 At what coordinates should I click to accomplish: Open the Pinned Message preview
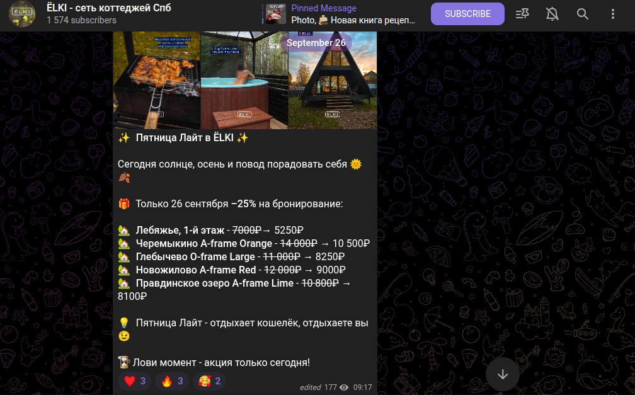[x=340, y=14]
